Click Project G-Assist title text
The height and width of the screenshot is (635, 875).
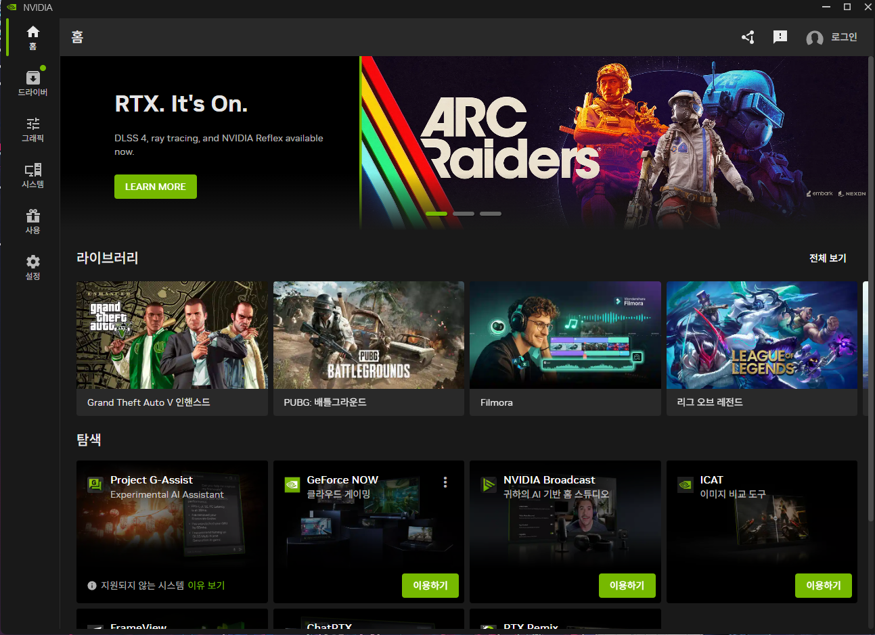[x=152, y=480]
